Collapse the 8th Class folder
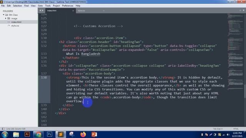Screen dimensions: 246x138 [x=3, y=15]
